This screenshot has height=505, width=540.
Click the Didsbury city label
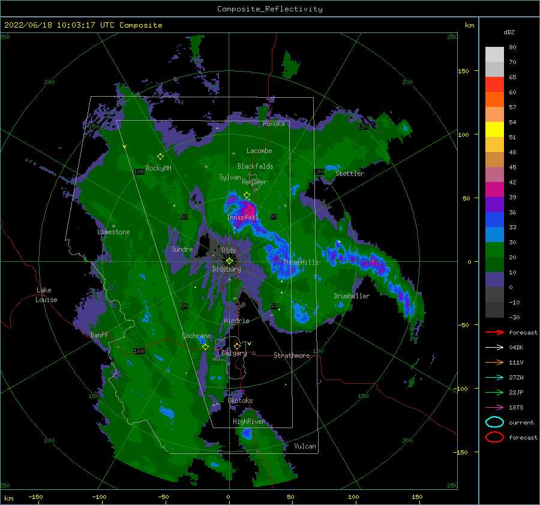(226, 269)
